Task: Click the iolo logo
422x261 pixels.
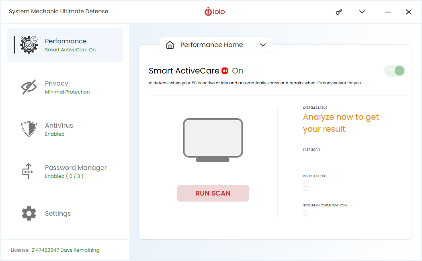Action: (x=215, y=12)
